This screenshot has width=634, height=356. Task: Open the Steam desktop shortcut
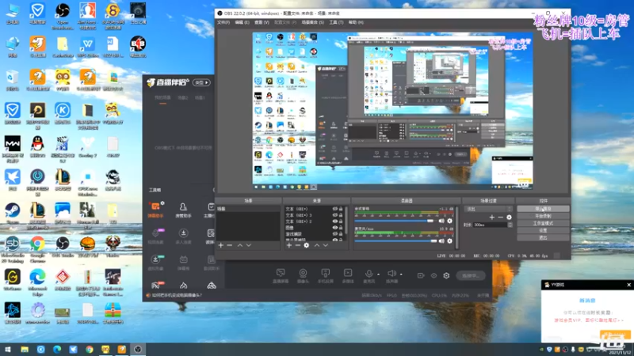[x=13, y=213]
